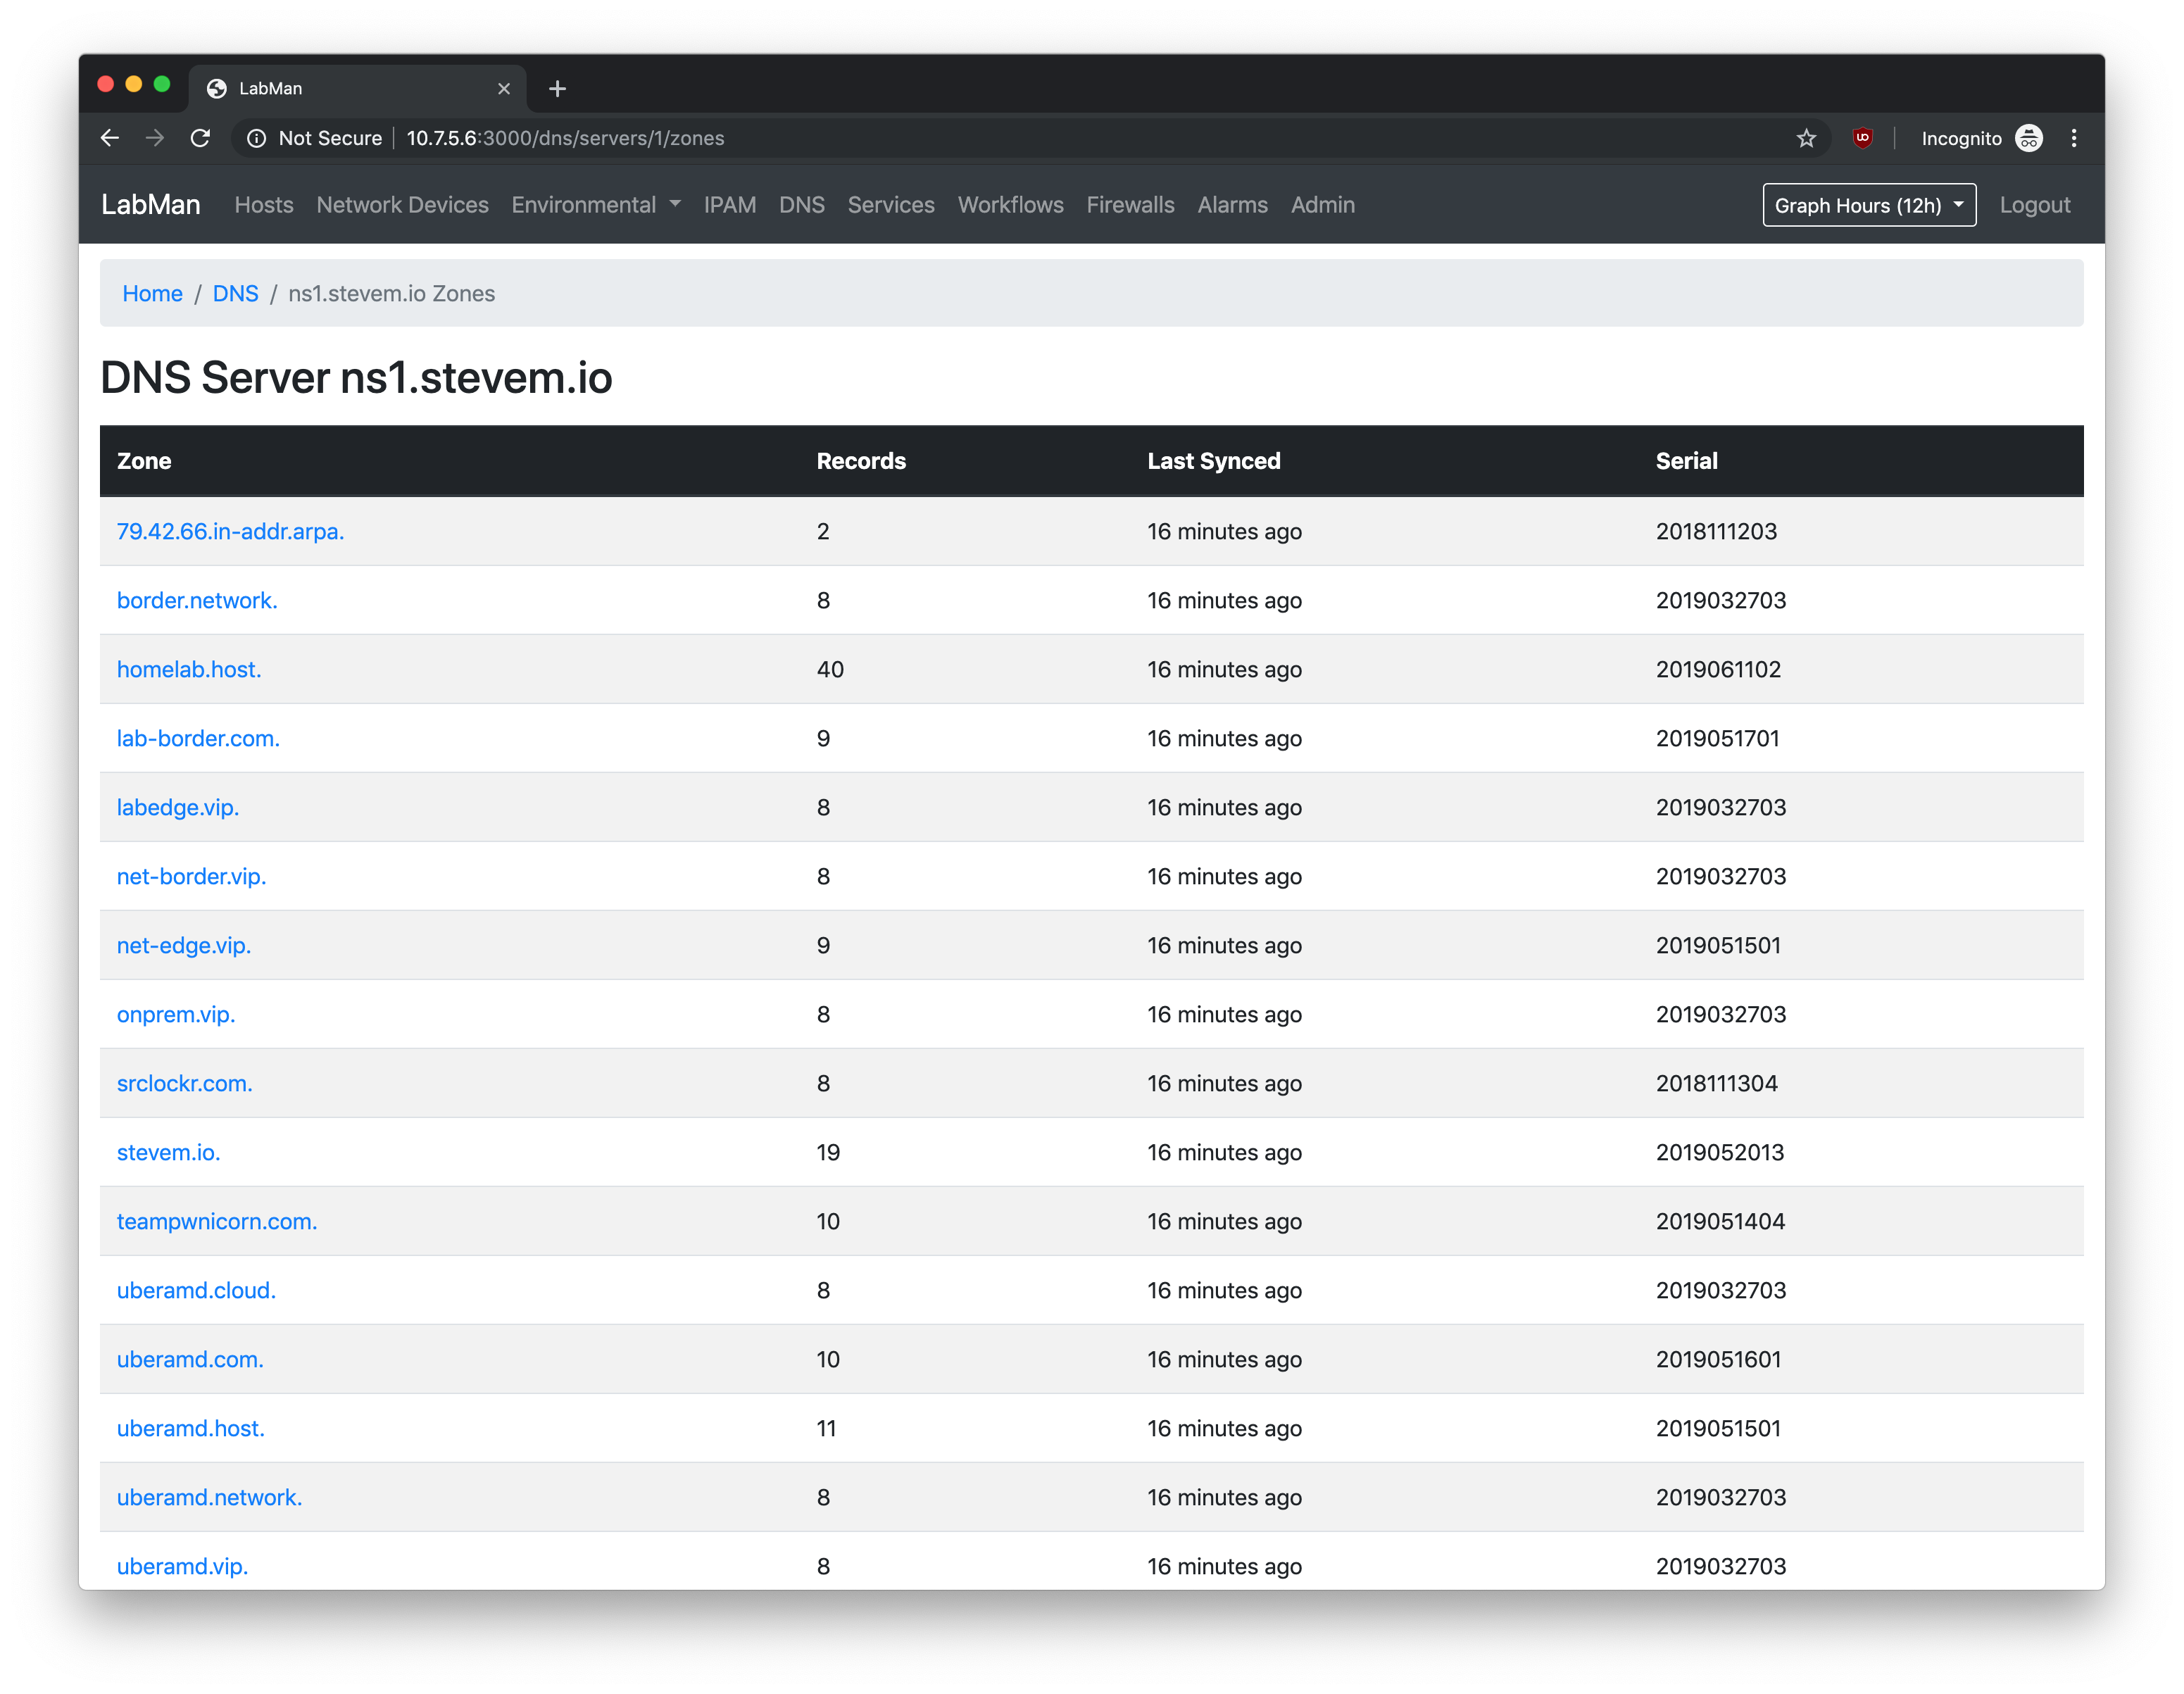Open Chrome's three-dot menu

2074,138
